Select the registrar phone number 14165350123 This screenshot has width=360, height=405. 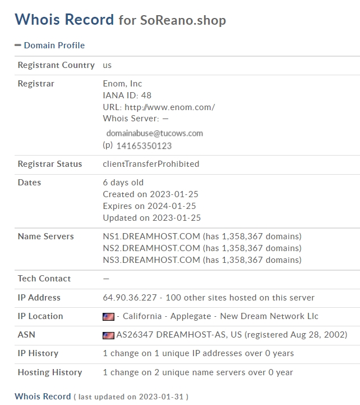[144, 146]
